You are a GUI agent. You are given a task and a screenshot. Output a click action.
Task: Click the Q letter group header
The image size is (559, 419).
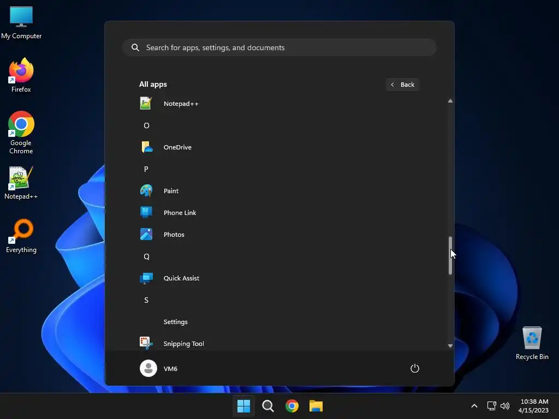click(146, 256)
